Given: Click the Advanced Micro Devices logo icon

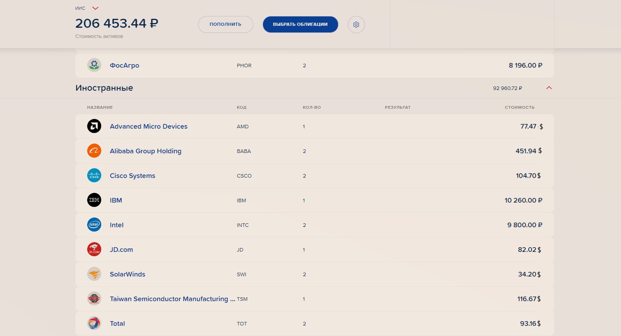Looking at the screenshot, I should (x=94, y=126).
